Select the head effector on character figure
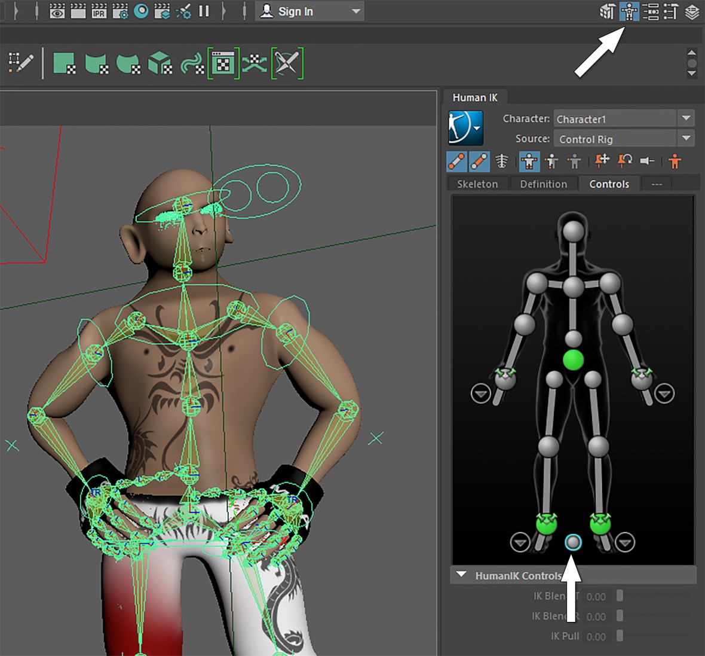 573,231
